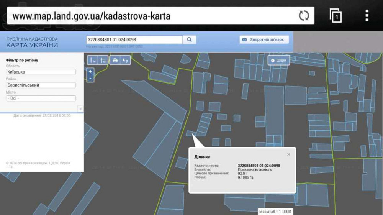This screenshot has height=215, width=383.
Task: Click the magnifier search button
Action: click(x=189, y=39)
